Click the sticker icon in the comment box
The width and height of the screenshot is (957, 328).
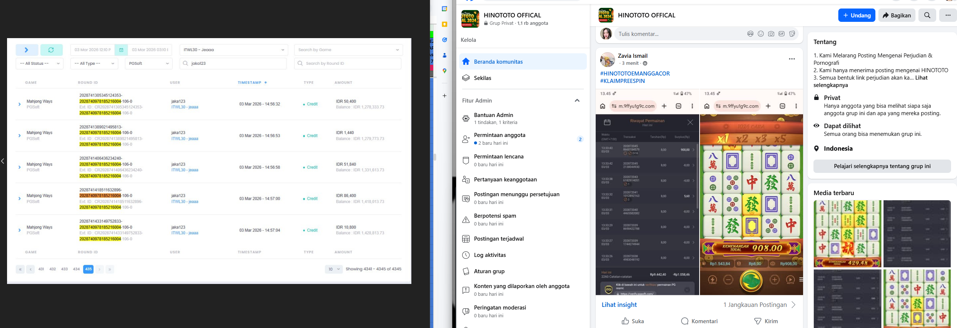[792, 34]
